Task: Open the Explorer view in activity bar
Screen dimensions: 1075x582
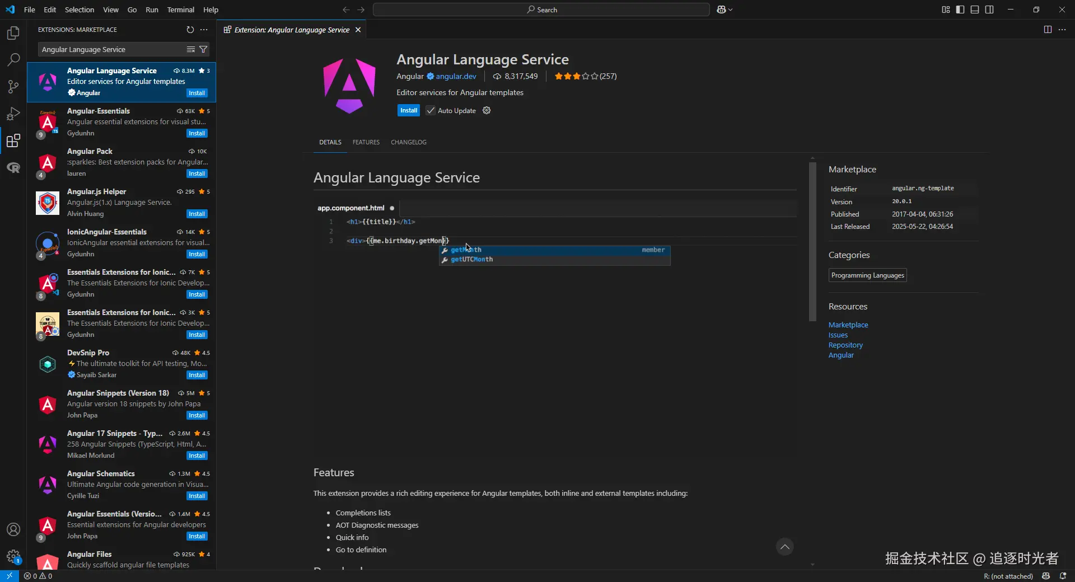Action: click(x=13, y=33)
